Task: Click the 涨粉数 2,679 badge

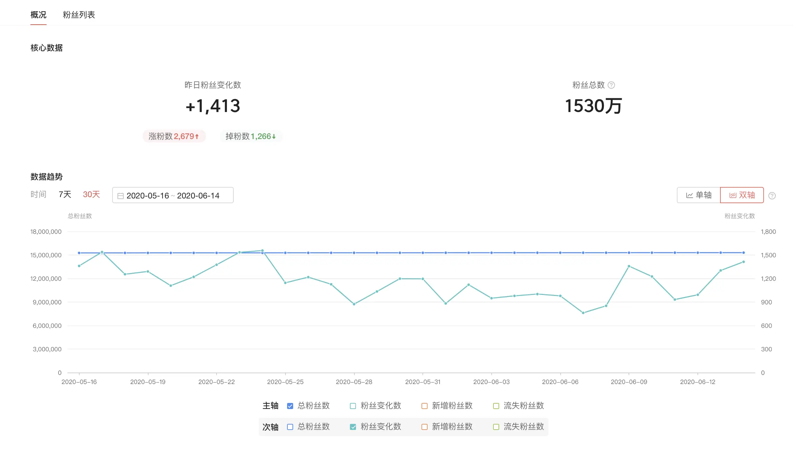Action: click(x=174, y=136)
